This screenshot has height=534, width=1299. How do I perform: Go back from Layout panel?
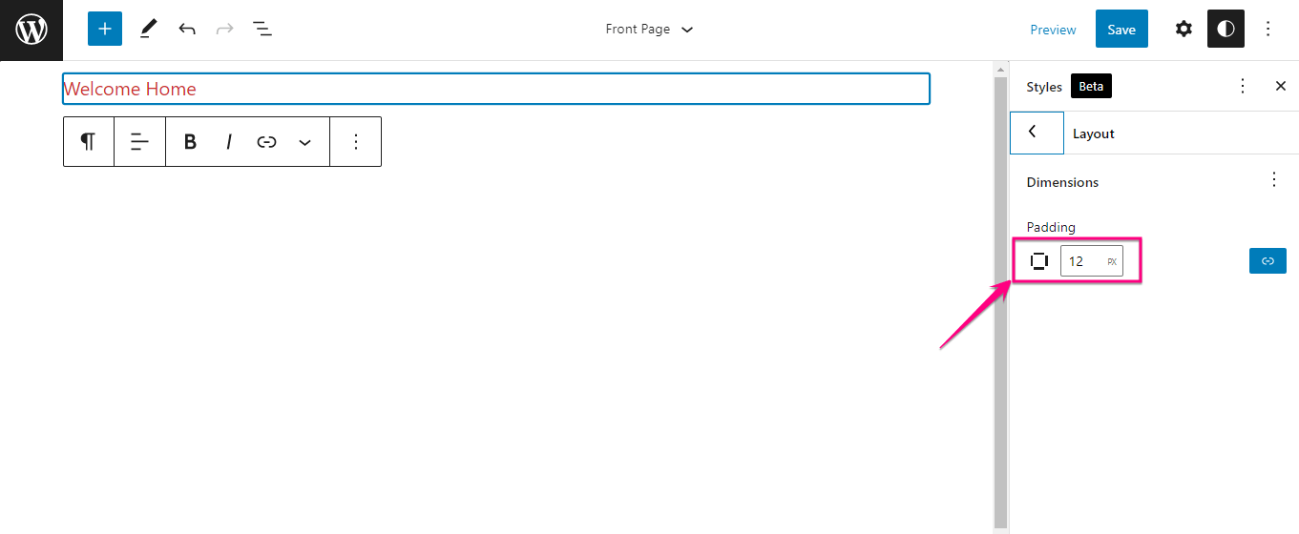[x=1037, y=133]
